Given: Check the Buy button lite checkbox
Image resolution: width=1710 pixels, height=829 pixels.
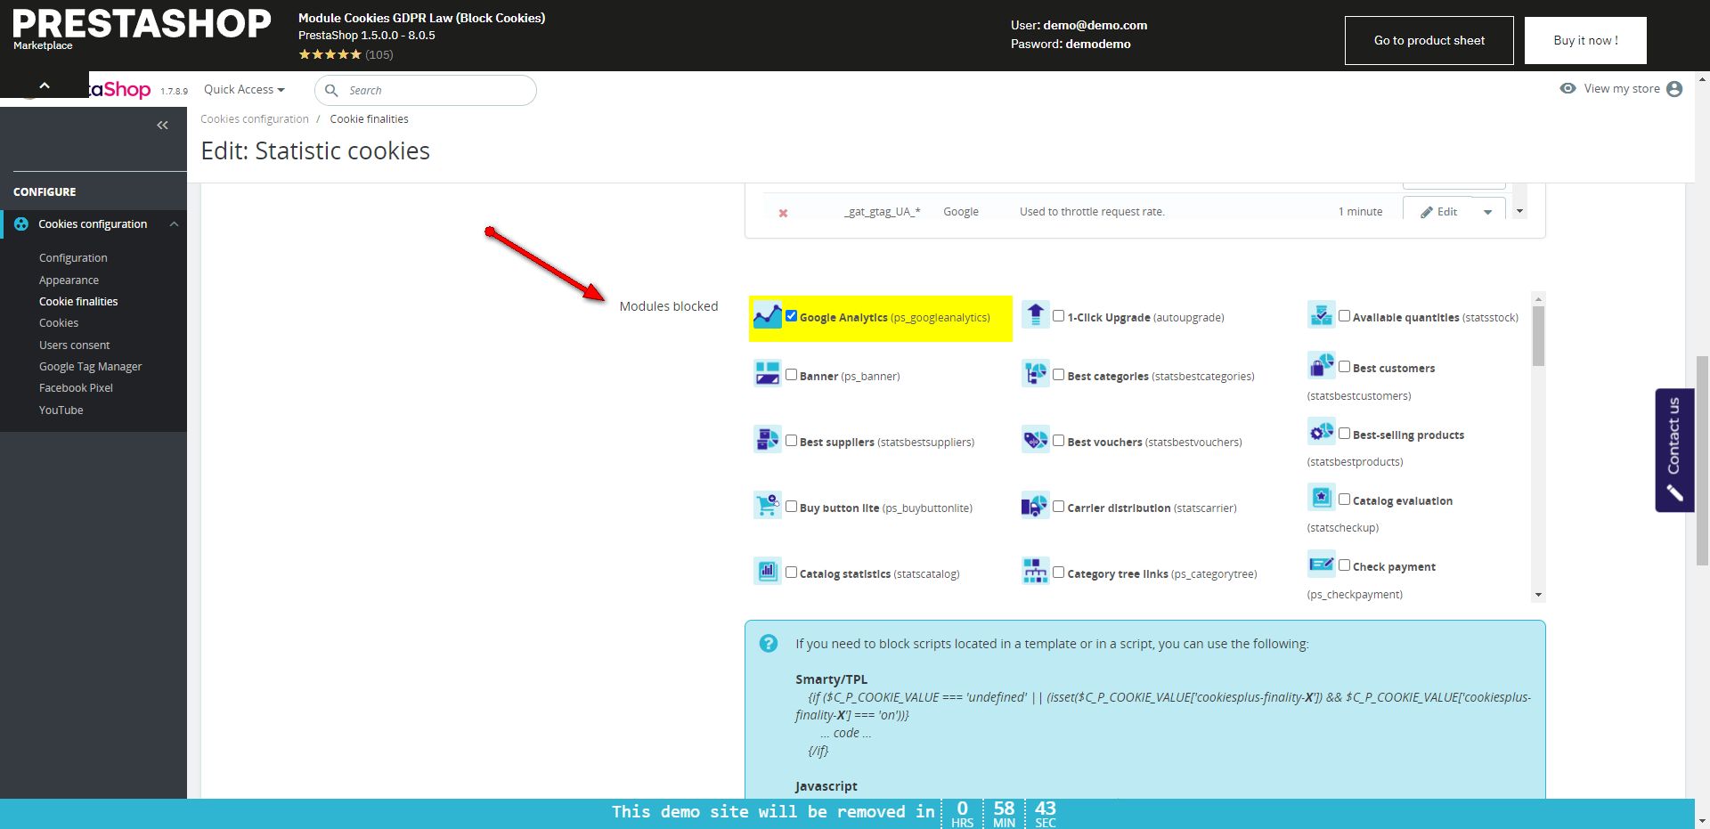Looking at the screenshot, I should point(791,507).
